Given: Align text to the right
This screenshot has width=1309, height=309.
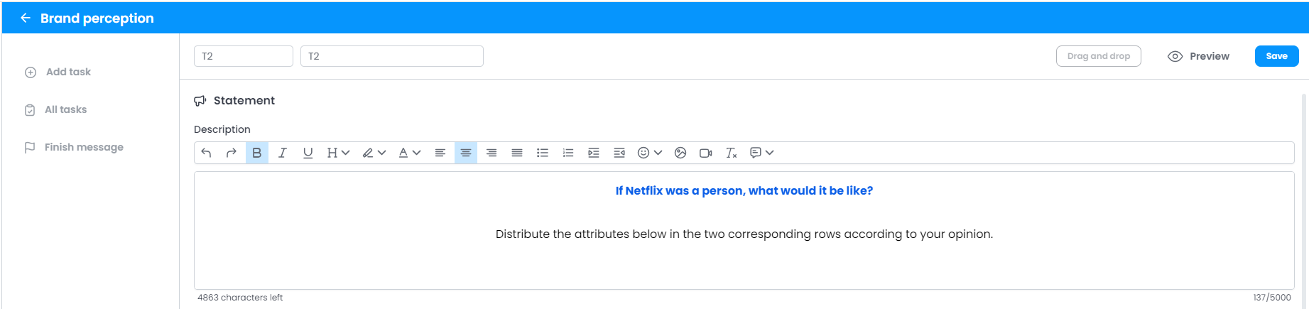Looking at the screenshot, I should (491, 153).
